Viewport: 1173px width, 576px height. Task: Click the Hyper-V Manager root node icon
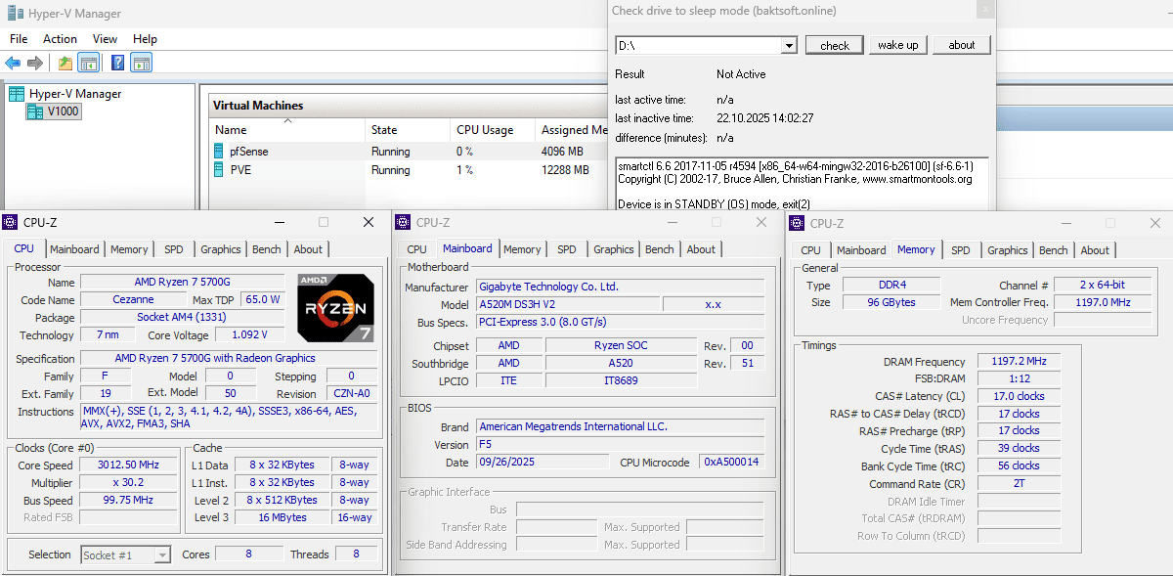(x=17, y=94)
